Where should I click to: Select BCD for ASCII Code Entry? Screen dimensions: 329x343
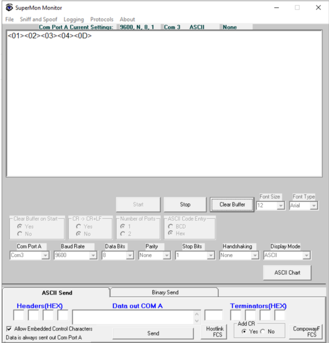pyautogui.click(x=170, y=227)
